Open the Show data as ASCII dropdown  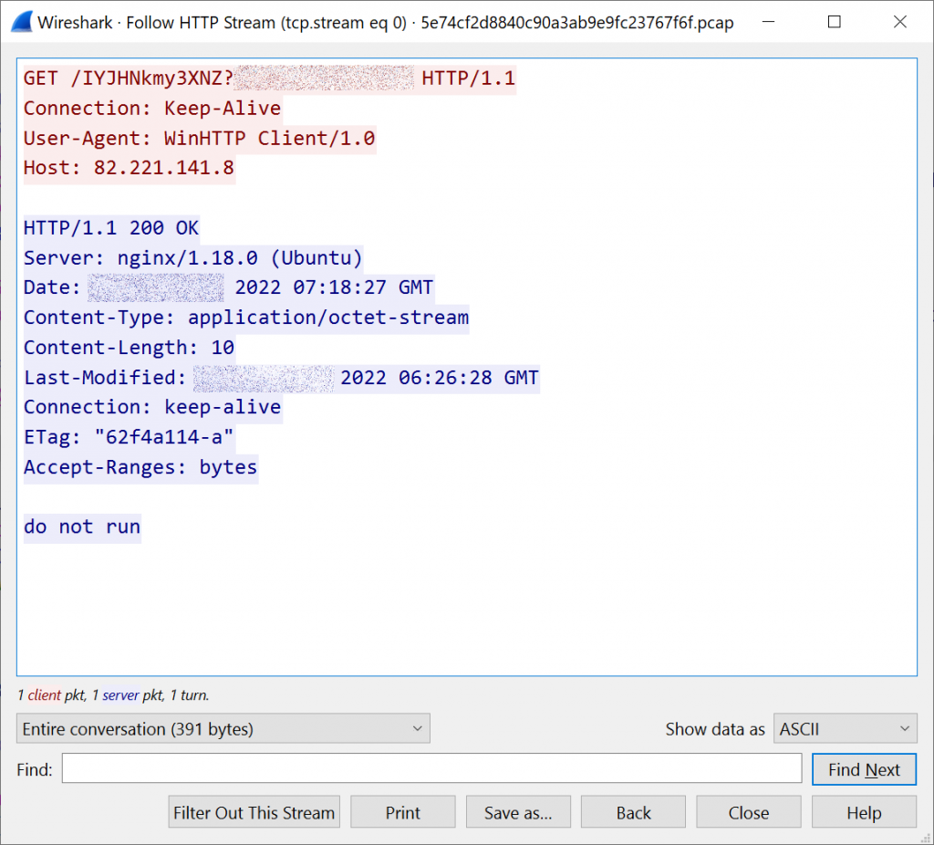point(845,728)
